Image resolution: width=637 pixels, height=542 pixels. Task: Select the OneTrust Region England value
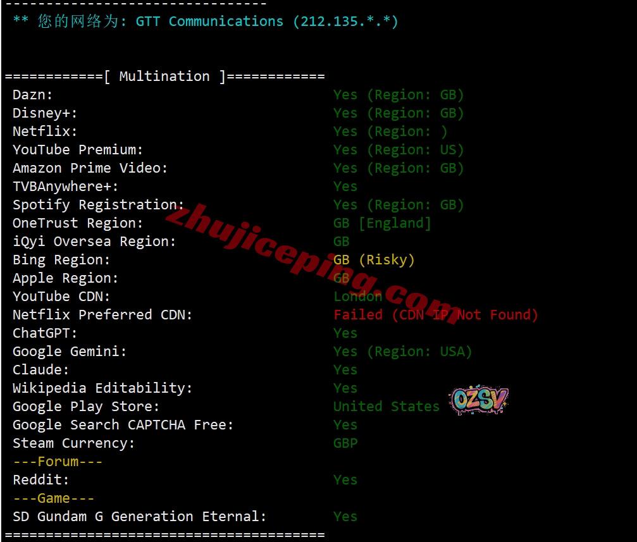382,223
